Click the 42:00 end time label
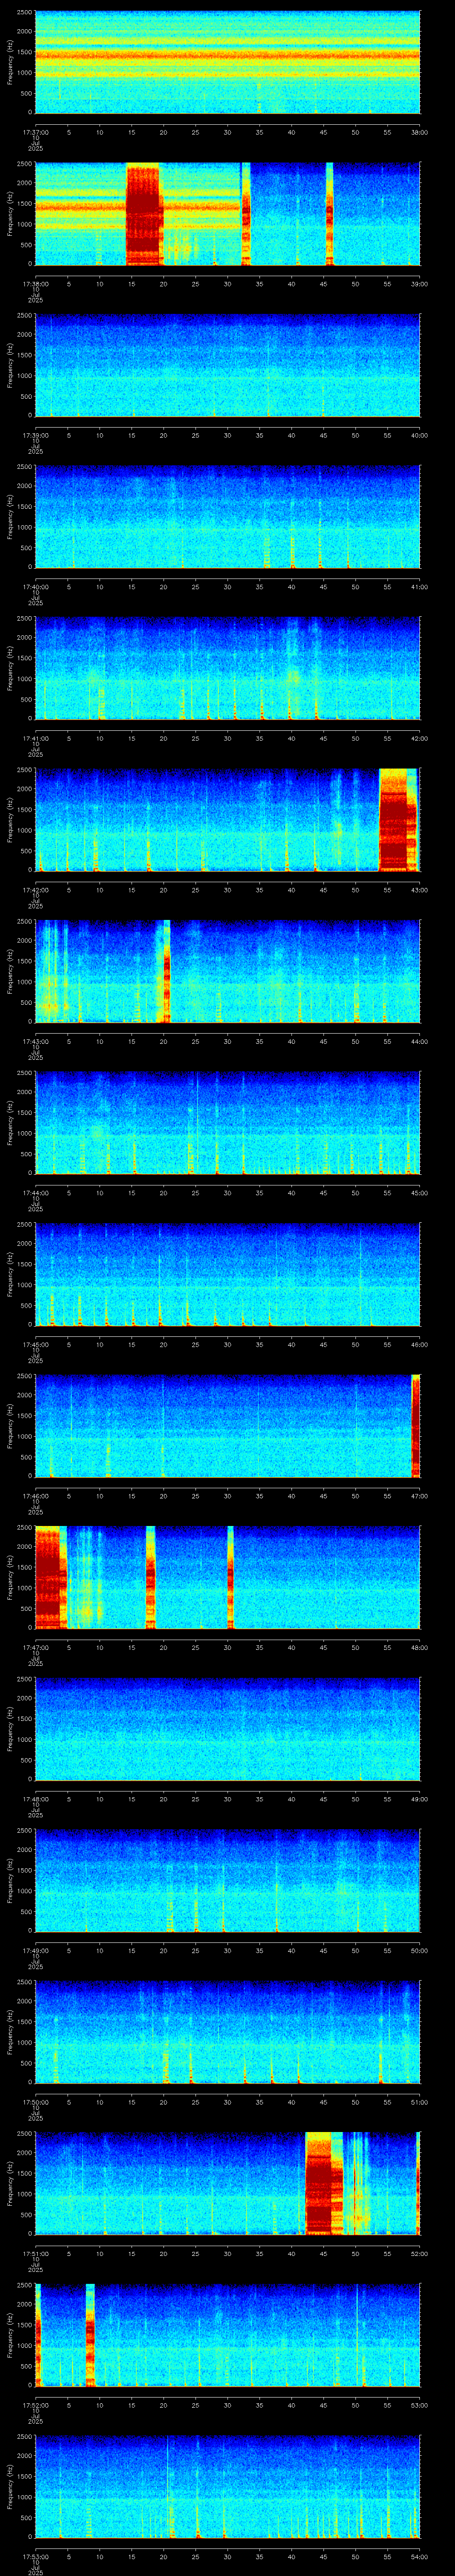This screenshot has width=455, height=2576. [419, 738]
